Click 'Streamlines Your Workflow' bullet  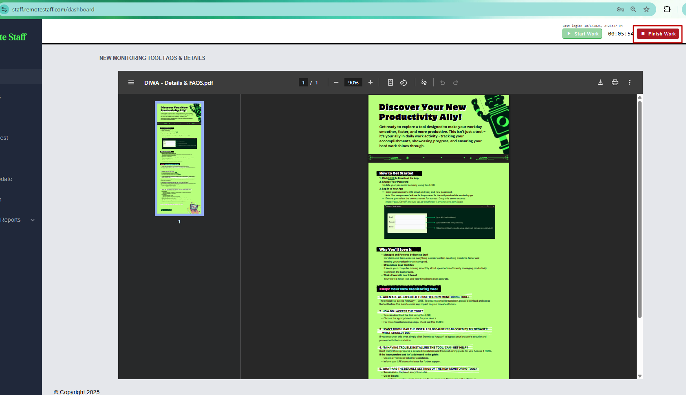point(399,265)
